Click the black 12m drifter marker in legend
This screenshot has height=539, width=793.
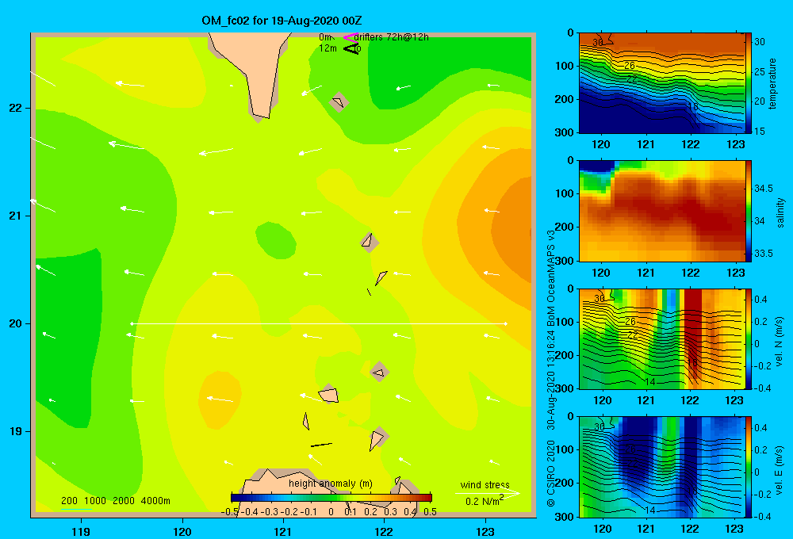351,48
